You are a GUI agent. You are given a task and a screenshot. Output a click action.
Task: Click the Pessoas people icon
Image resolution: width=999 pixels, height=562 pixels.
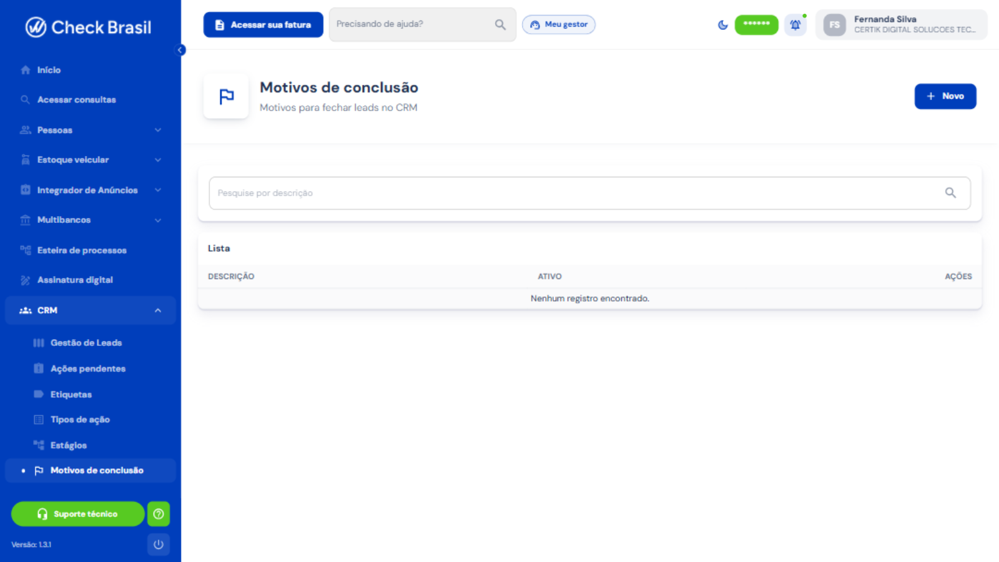pos(26,130)
